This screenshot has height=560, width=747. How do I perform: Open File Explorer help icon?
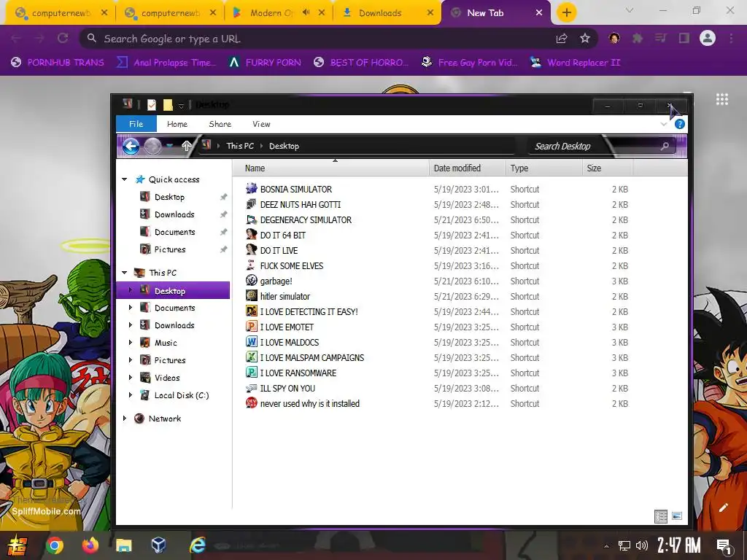680,124
